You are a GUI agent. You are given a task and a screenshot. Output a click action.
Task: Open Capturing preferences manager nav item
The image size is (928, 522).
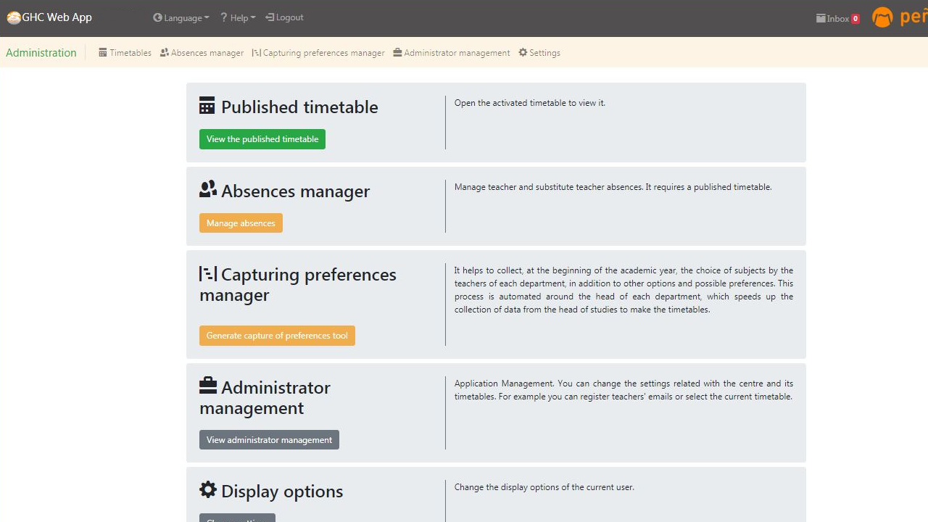coord(318,52)
